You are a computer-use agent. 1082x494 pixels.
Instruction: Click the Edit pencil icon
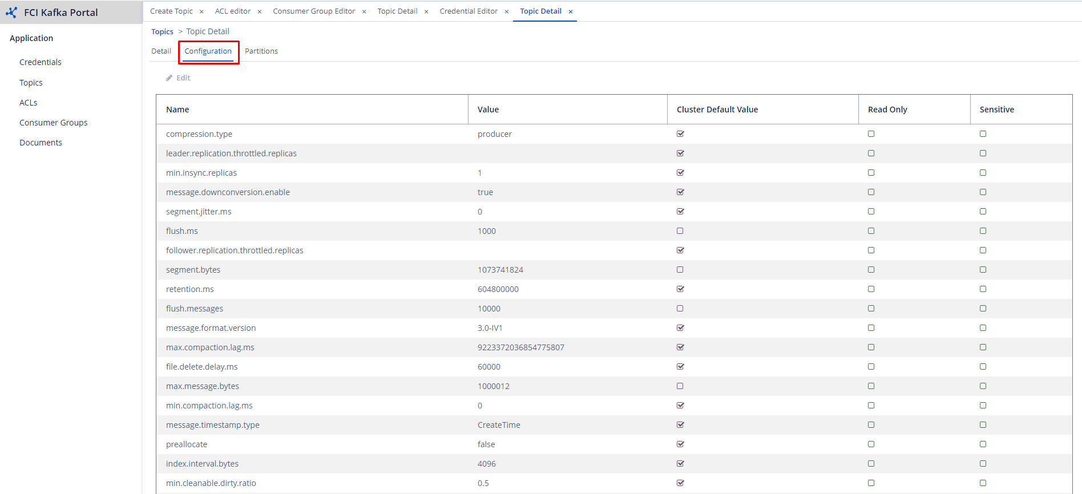[169, 78]
